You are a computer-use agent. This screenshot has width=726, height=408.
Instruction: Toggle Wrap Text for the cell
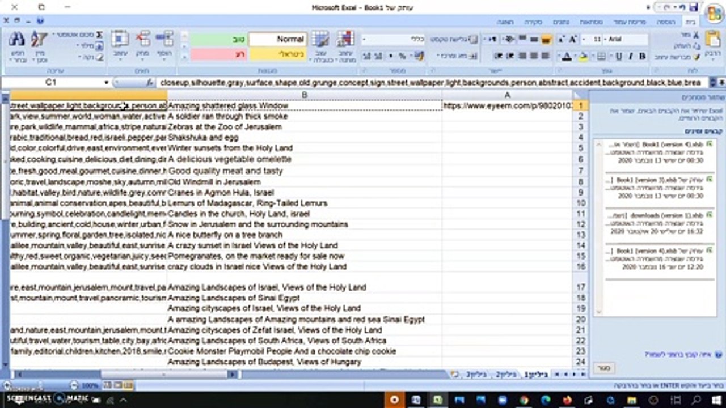click(454, 39)
